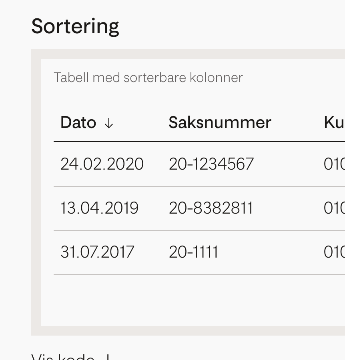Click case number 20-8382811
The width and height of the screenshot is (345, 360).
(211, 208)
